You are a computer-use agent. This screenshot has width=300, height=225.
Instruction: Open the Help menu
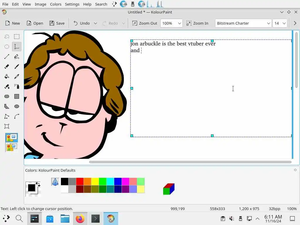[87, 4]
